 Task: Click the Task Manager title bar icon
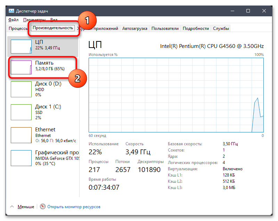[11, 11]
